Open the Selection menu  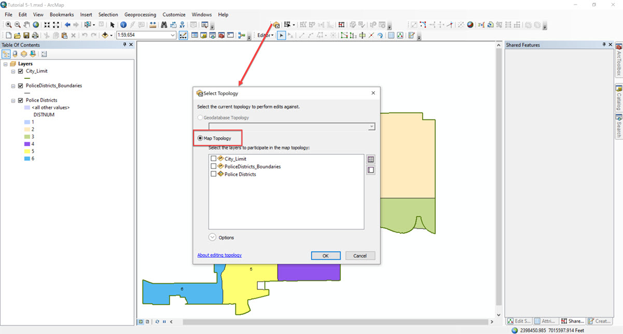[108, 15]
